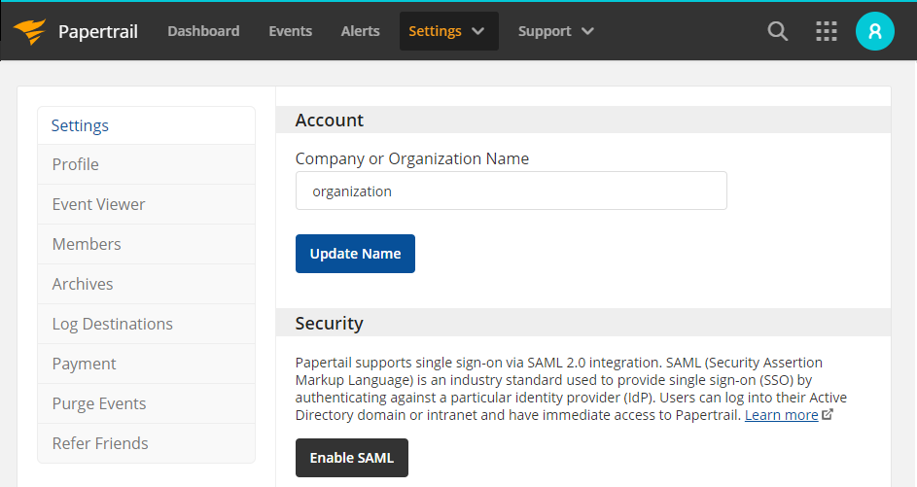
Task: Open Alerts in the top navigation
Action: pos(360,31)
